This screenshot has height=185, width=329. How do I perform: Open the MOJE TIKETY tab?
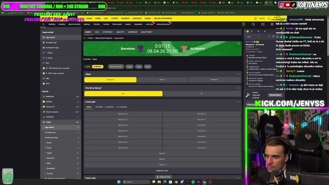(147, 32)
